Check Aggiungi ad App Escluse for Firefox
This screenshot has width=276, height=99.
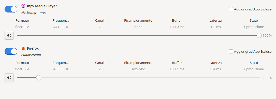click(x=231, y=51)
